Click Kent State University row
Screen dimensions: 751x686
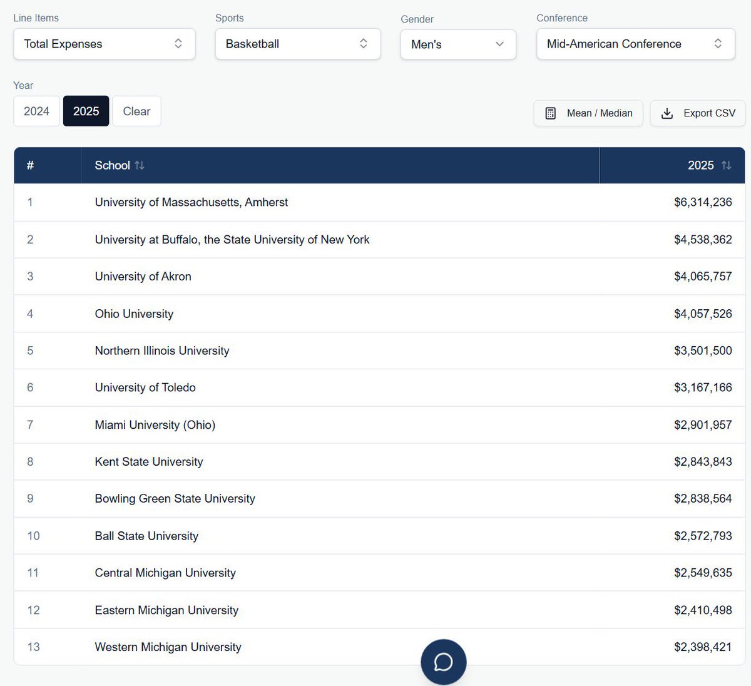[379, 461]
